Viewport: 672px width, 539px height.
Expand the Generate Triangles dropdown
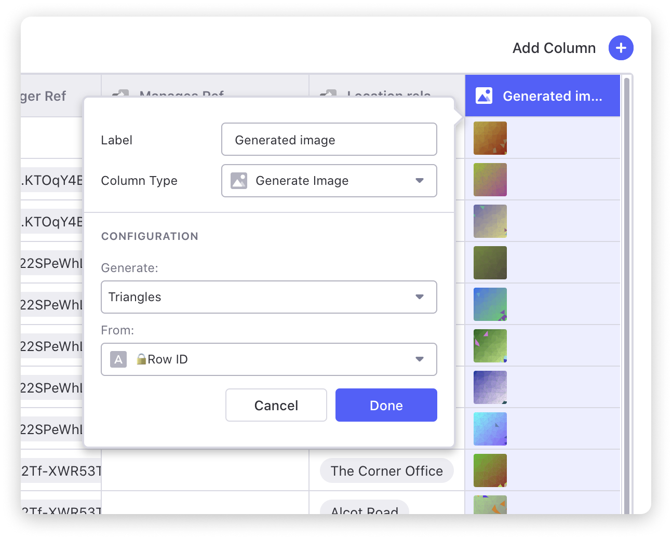click(420, 297)
